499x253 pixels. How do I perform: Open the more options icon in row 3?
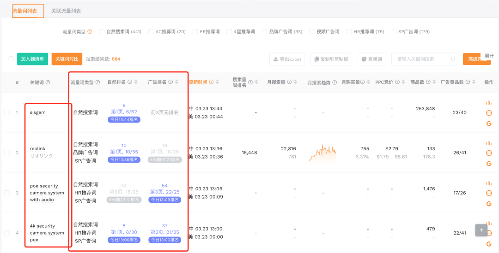pyautogui.click(x=489, y=193)
